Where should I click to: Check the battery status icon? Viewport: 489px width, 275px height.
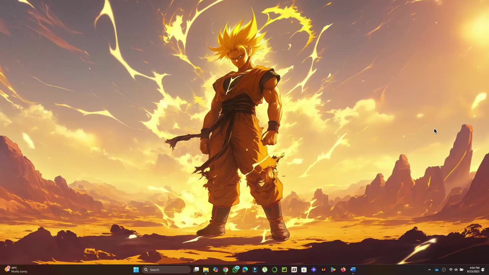tap(461, 270)
